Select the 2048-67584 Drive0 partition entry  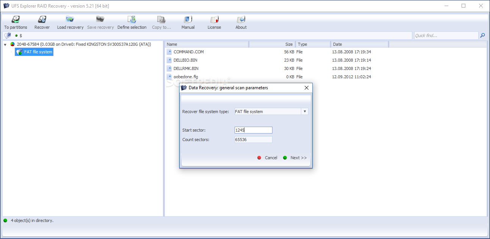tap(84, 44)
